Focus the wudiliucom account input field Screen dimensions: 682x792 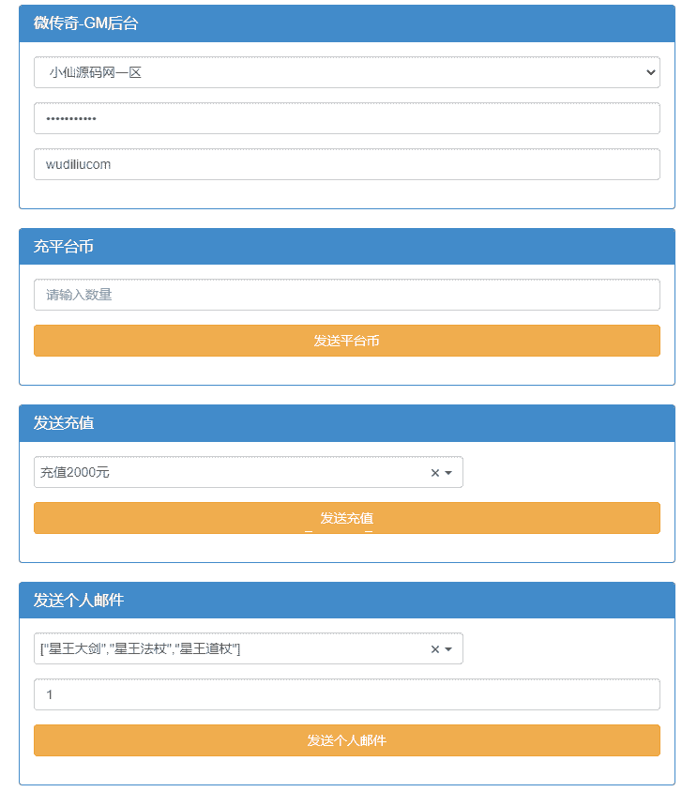pos(347,164)
